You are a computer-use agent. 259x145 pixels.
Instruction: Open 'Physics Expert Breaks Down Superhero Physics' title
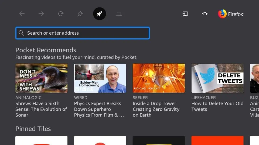[99, 109]
